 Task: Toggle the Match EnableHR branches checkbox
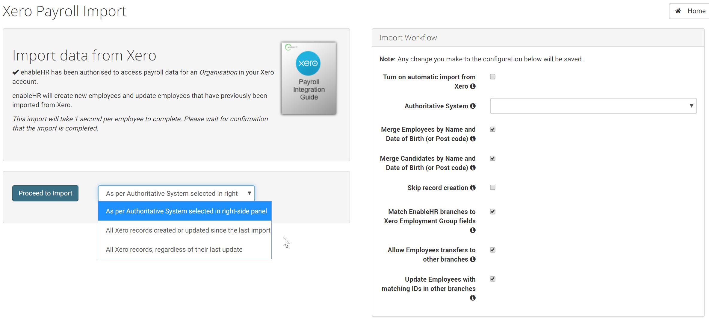pos(493,212)
